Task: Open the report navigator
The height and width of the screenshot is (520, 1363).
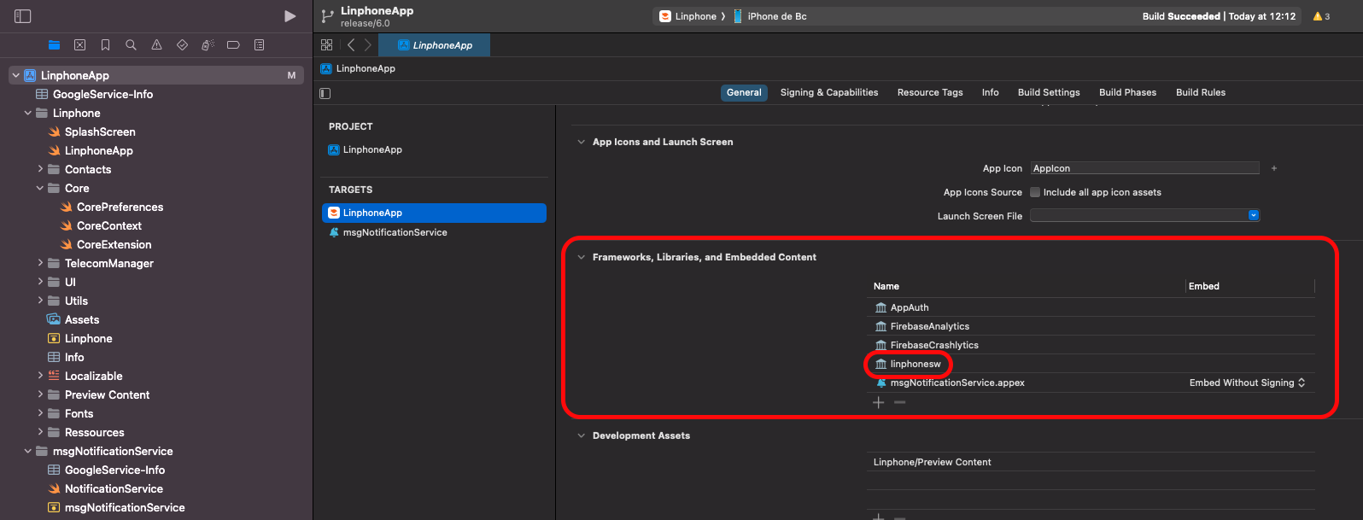Action: (259, 45)
